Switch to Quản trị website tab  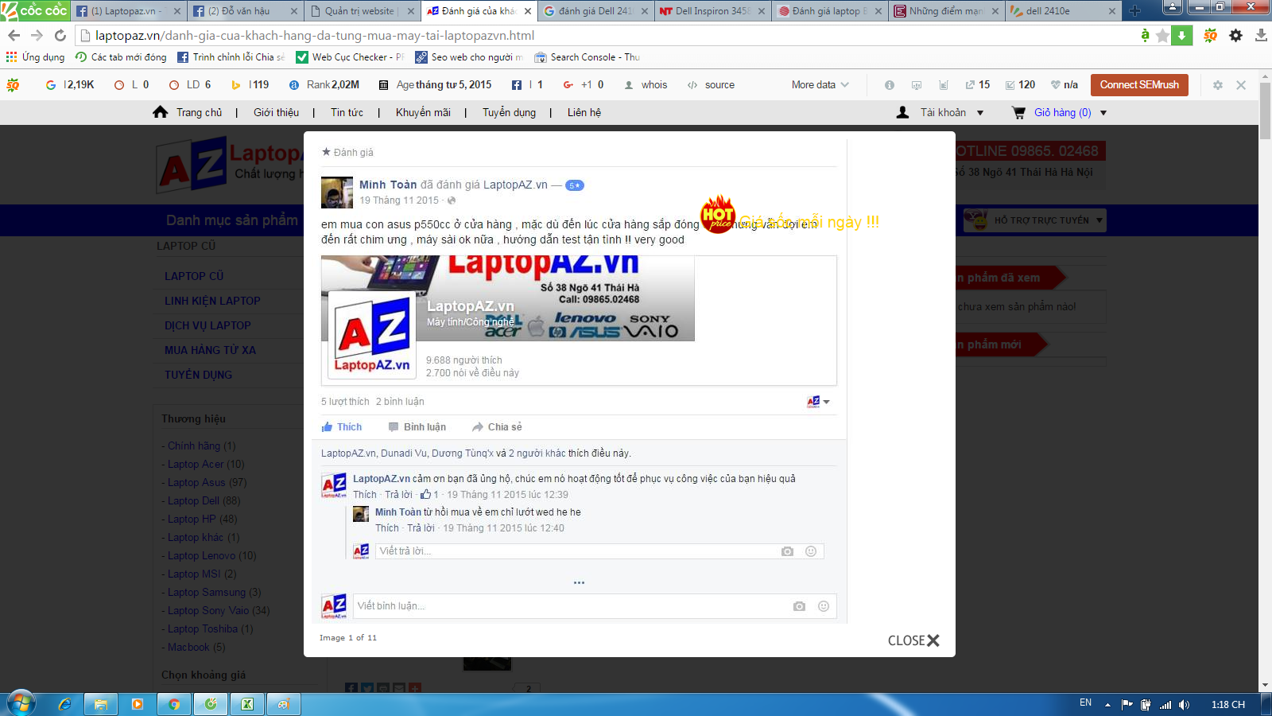(x=362, y=11)
